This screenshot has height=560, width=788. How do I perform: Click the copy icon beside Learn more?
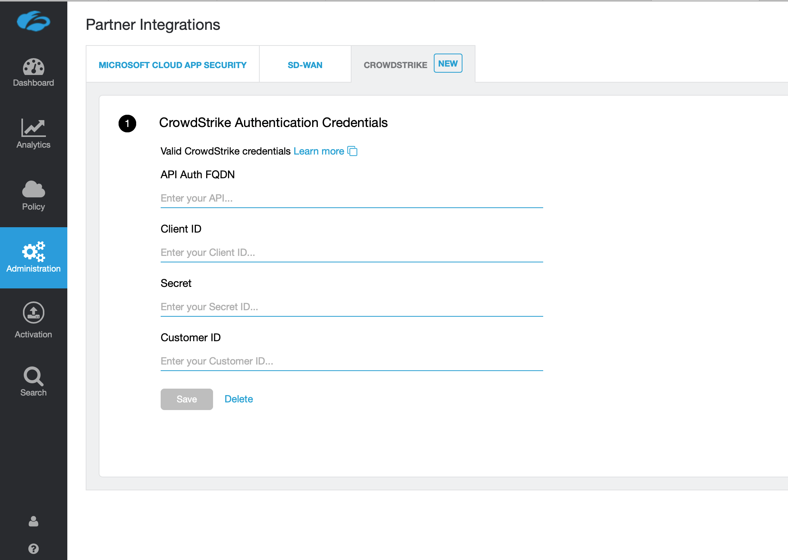[352, 151]
